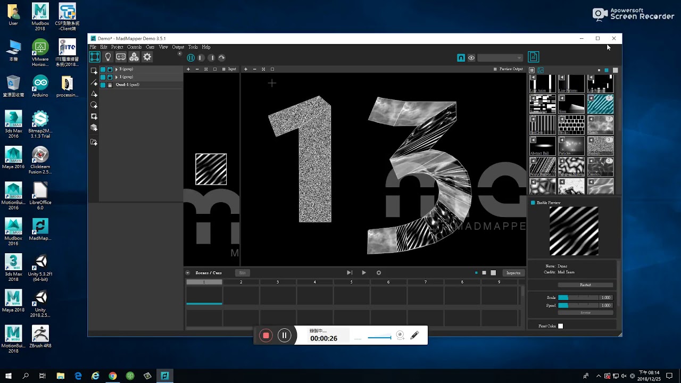The width and height of the screenshot is (681, 383).
Task: Toggle visibility of Quad-1 layer
Action: tap(103, 85)
